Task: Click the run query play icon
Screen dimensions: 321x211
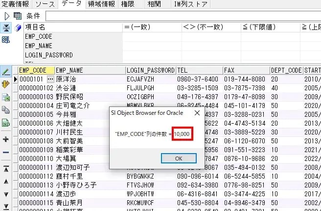Action: pos(7,16)
